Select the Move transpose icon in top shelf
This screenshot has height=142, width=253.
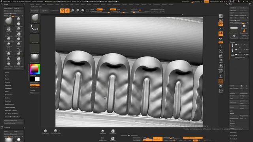(72, 11)
